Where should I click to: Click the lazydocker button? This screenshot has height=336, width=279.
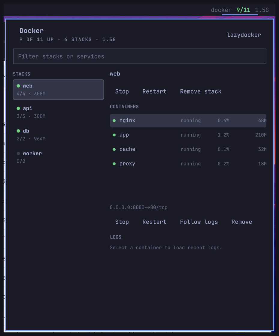pyautogui.click(x=244, y=35)
